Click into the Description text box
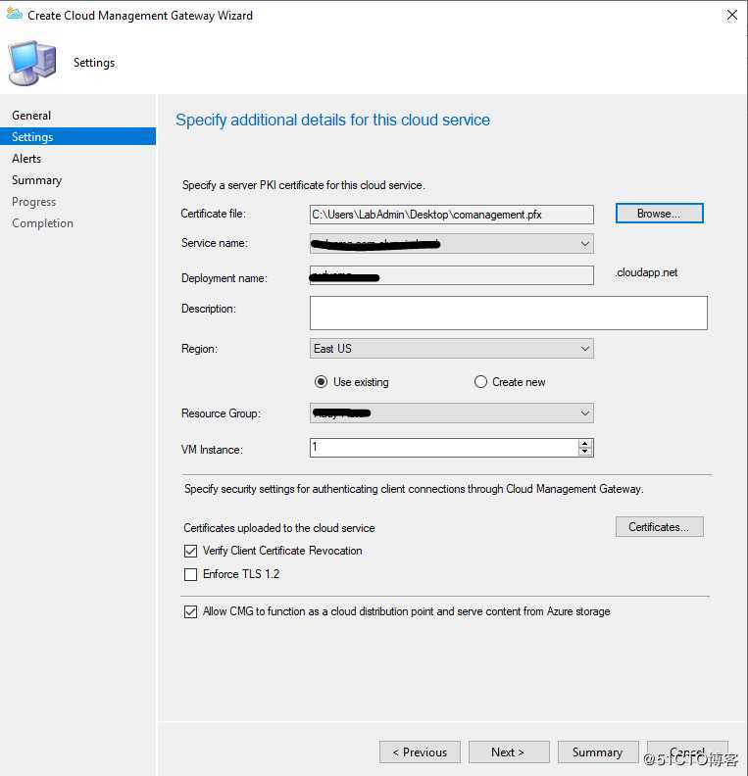The width and height of the screenshot is (748, 776). click(x=509, y=313)
